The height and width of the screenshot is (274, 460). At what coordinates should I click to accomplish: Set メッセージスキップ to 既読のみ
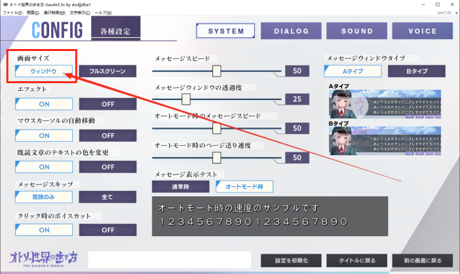pos(44,197)
